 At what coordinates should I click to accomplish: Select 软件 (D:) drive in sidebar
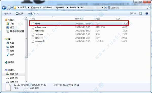(x=12, y=78)
